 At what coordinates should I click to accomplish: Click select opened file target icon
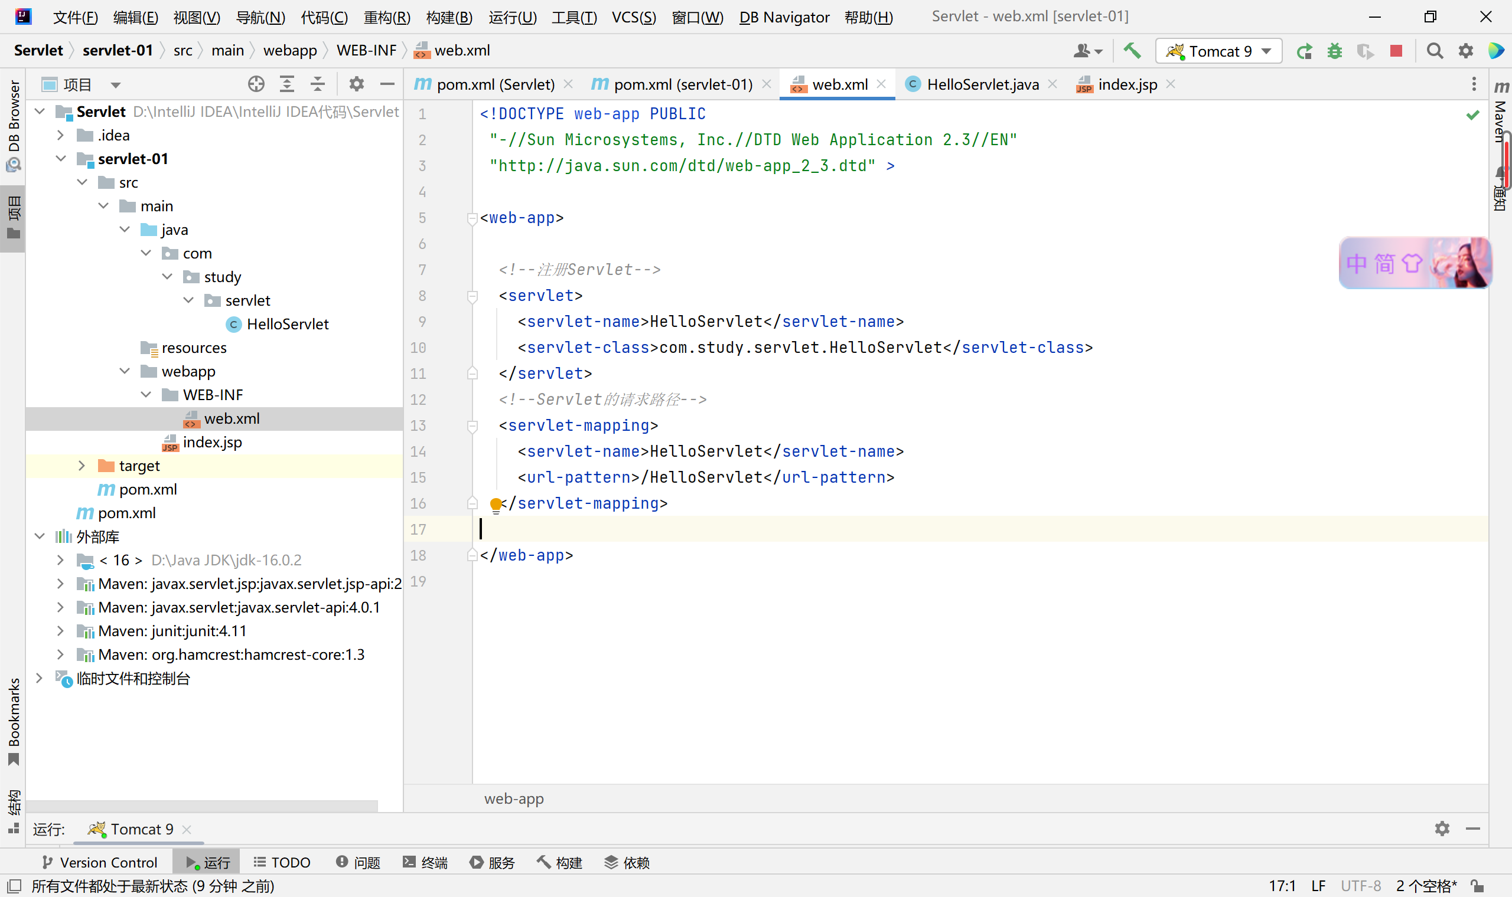pyautogui.click(x=256, y=84)
